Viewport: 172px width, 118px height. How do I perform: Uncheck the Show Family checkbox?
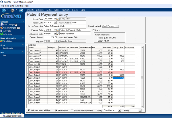click(x=56, y=111)
